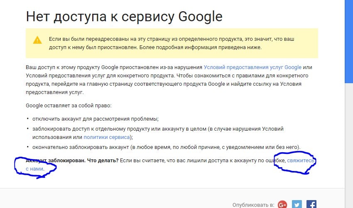Click the heading Нет доступа к сервису Google
The image size is (353, 208).
coord(124,17)
